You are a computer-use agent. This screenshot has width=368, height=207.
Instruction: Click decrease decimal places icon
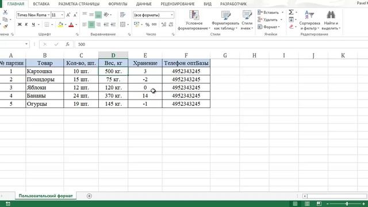(x=171, y=24)
